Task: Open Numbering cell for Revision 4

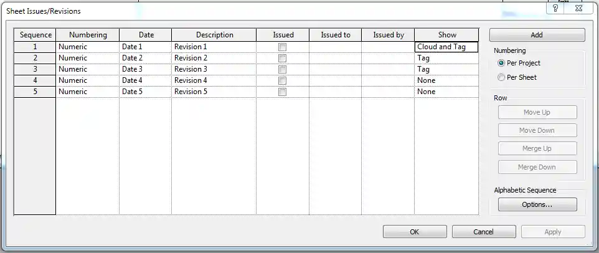Action: [87, 80]
